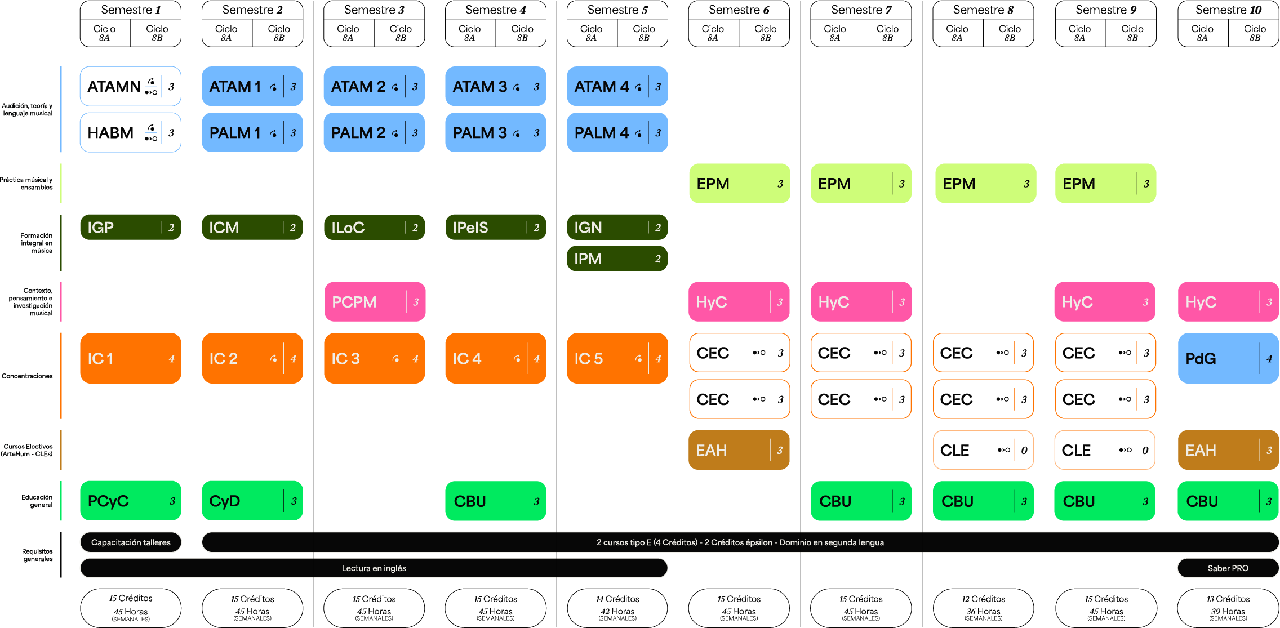Viewport: 1280px width, 628px height.
Task: Open the PCPM course card
Action: pyautogui.click(x=375, y=302)
